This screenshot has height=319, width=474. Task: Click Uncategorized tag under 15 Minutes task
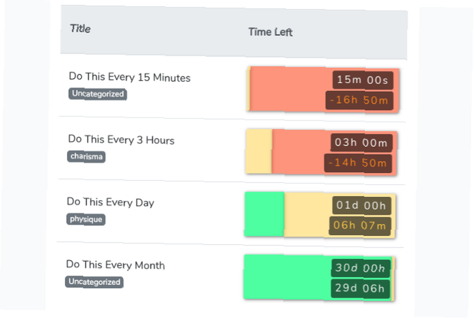tap(98, 94)
